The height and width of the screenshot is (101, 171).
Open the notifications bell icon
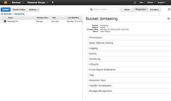[135, 2]
